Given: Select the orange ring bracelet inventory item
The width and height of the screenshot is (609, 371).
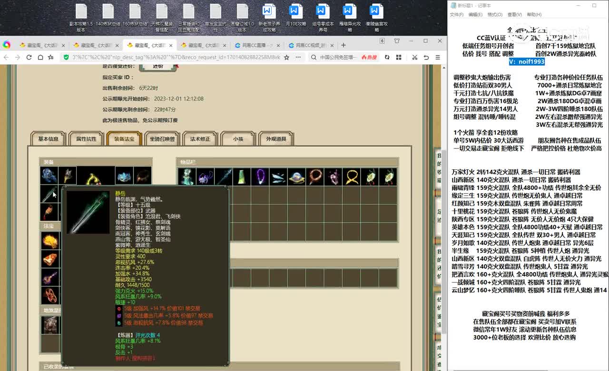Looking at the screenshot, I should point(315,176).
